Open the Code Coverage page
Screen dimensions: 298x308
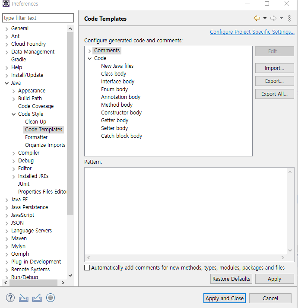(36, 106)
